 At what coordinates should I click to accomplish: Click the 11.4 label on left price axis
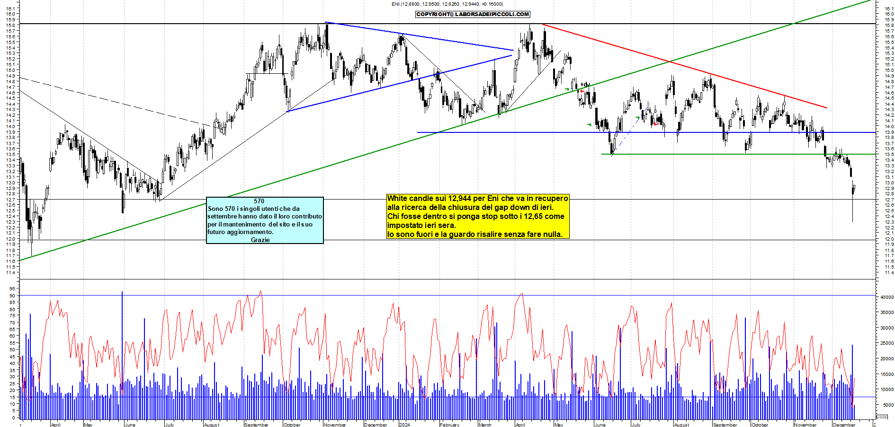[11, 273]
